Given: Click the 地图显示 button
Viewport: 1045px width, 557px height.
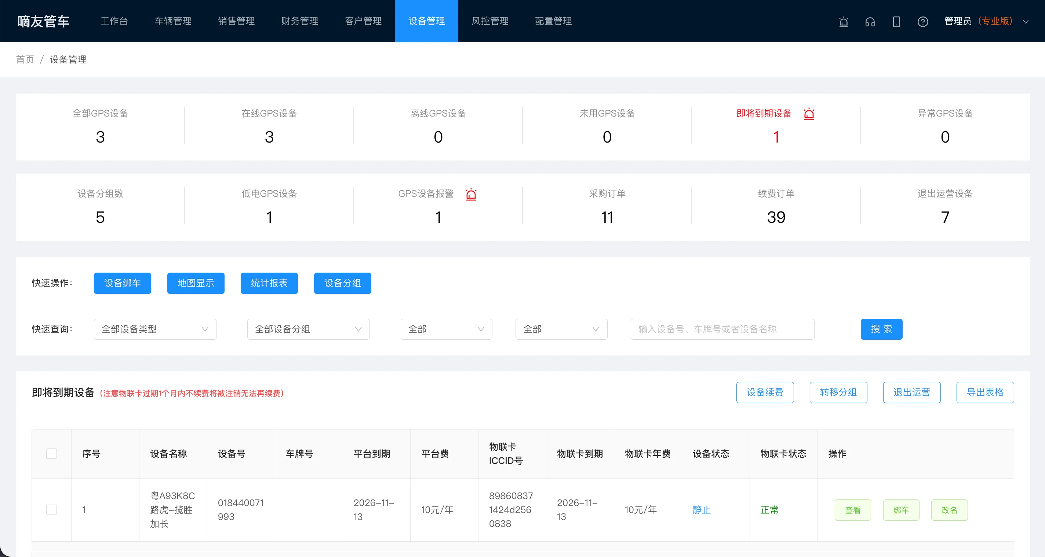Looking at the screenshot, I should point(196,283).
